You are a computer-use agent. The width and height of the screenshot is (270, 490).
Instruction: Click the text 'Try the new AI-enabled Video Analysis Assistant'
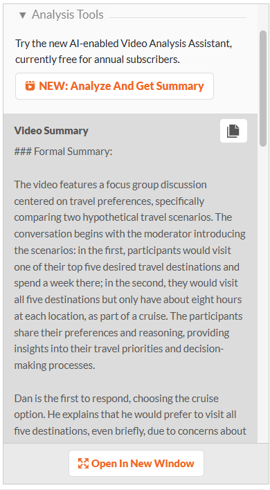coord(123,44)
